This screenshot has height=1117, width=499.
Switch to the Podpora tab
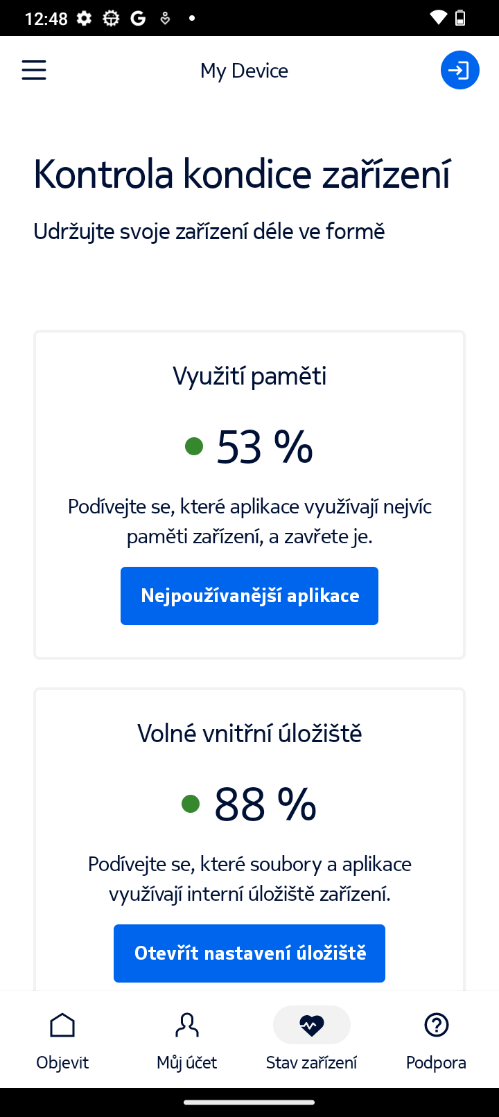[436, 1039]
